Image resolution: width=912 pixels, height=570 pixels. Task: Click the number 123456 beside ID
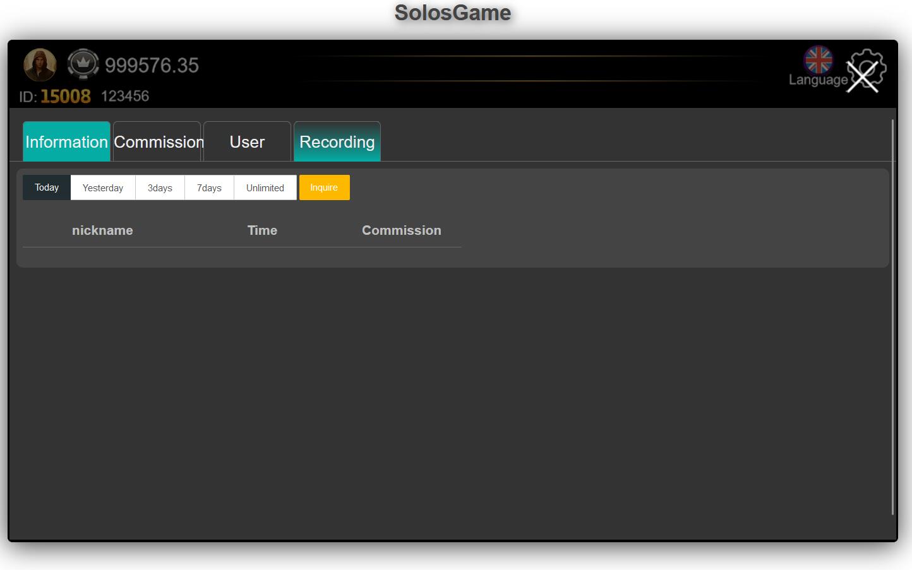pos(125,96)
